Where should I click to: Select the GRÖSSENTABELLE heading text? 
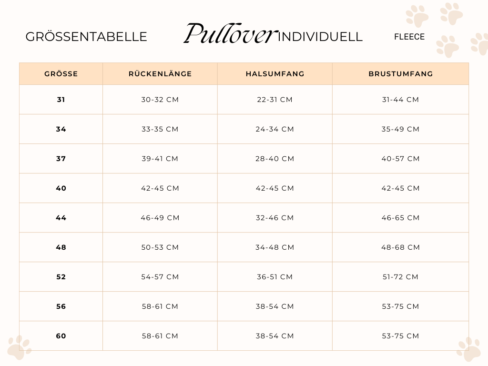[86, 37]
